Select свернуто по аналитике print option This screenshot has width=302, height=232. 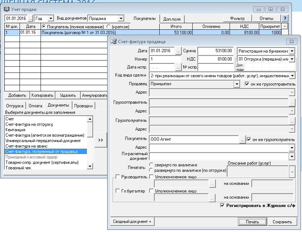151,165
